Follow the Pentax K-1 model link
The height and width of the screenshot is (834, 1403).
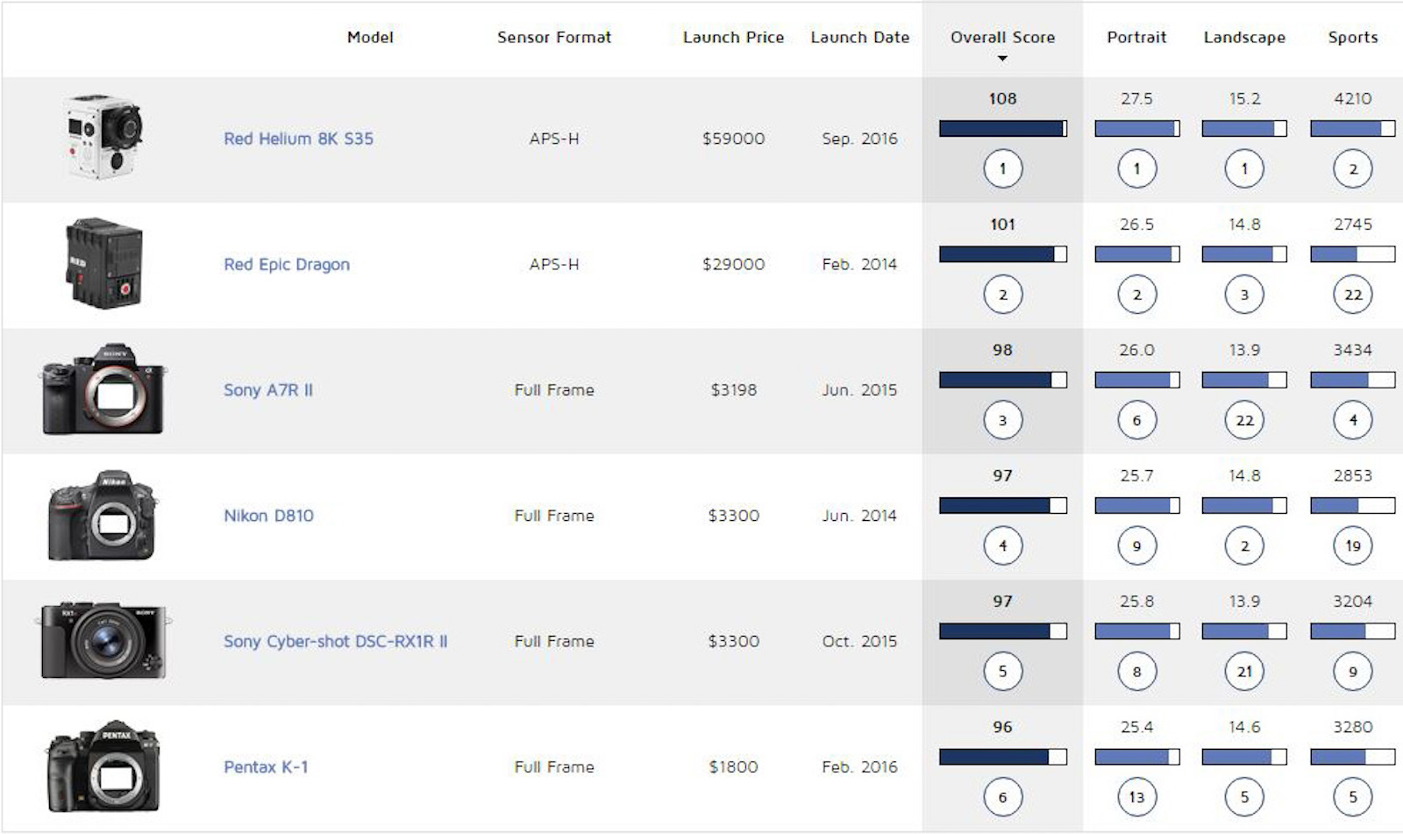[266, 767]
